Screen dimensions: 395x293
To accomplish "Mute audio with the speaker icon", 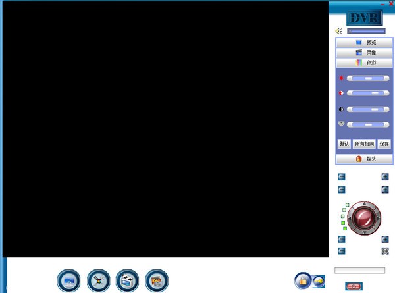I will click(x=339, y=31).
